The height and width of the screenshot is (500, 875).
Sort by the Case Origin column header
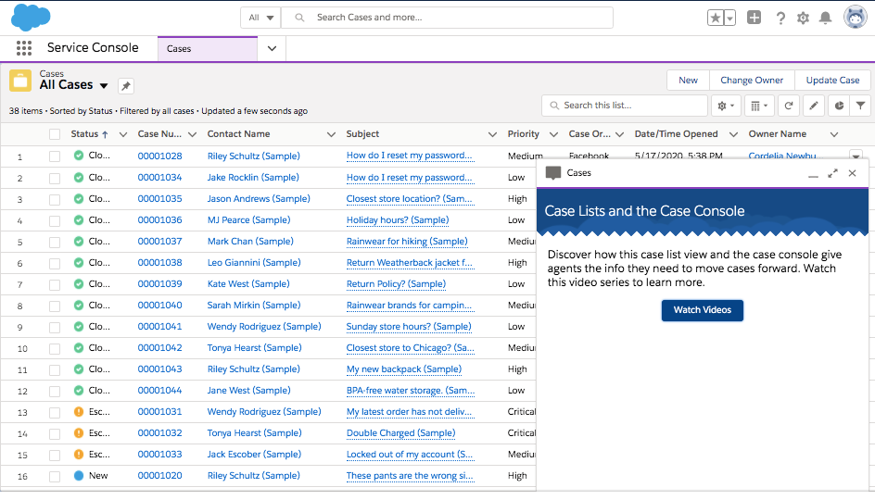point(590,134)
